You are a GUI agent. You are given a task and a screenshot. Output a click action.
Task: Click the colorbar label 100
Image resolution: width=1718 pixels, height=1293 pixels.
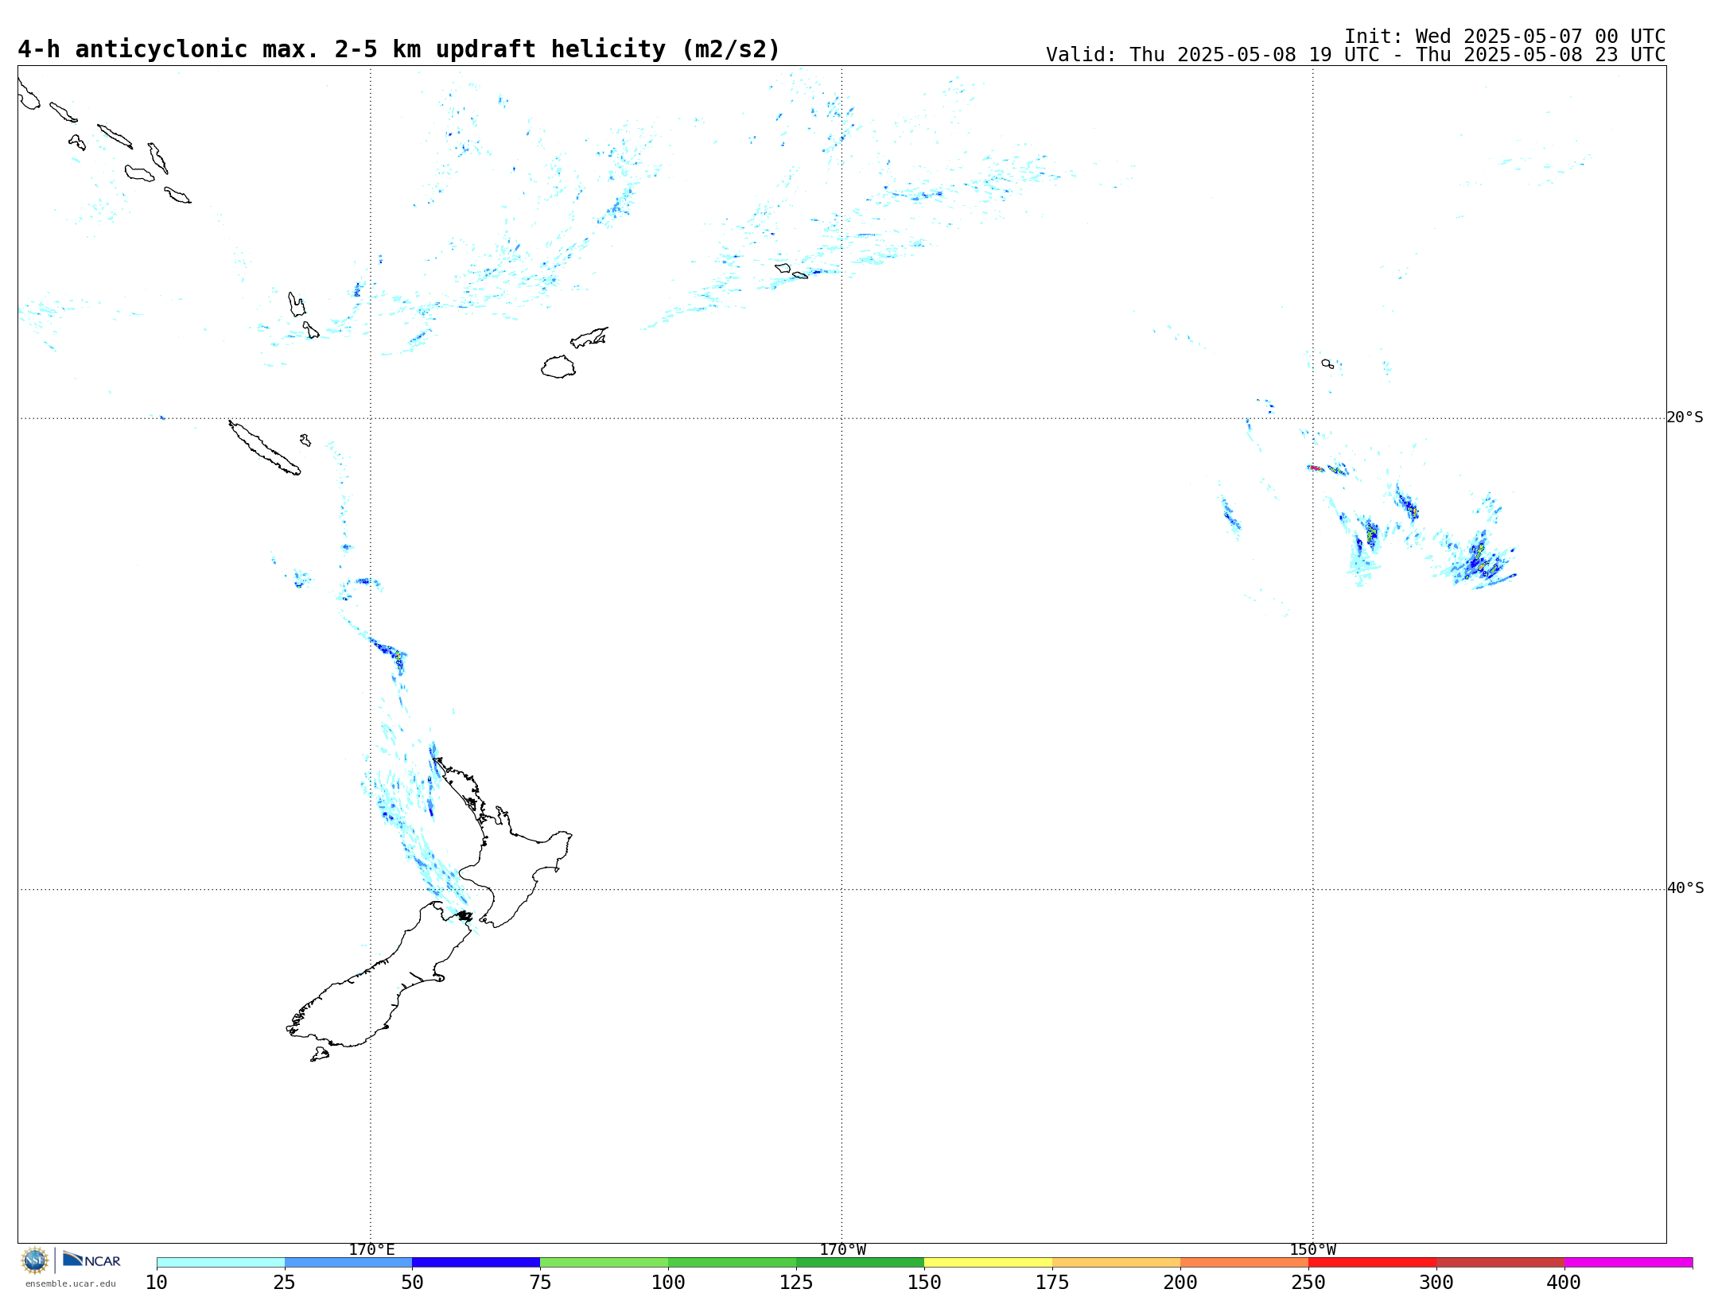pos(668,1283)
